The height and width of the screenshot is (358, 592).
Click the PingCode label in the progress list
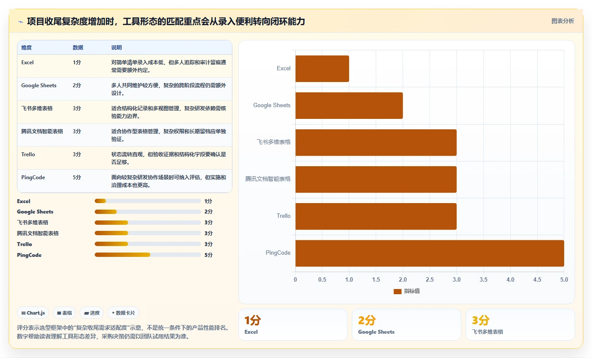29,255
